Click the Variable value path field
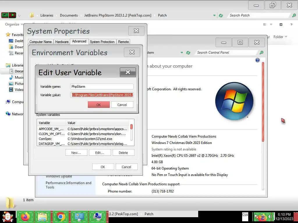The height and width of the screenshot is (223, 298). point(102,95)
